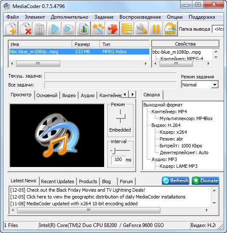Click the Donate button
227x233 pixels.
(205, 181)
